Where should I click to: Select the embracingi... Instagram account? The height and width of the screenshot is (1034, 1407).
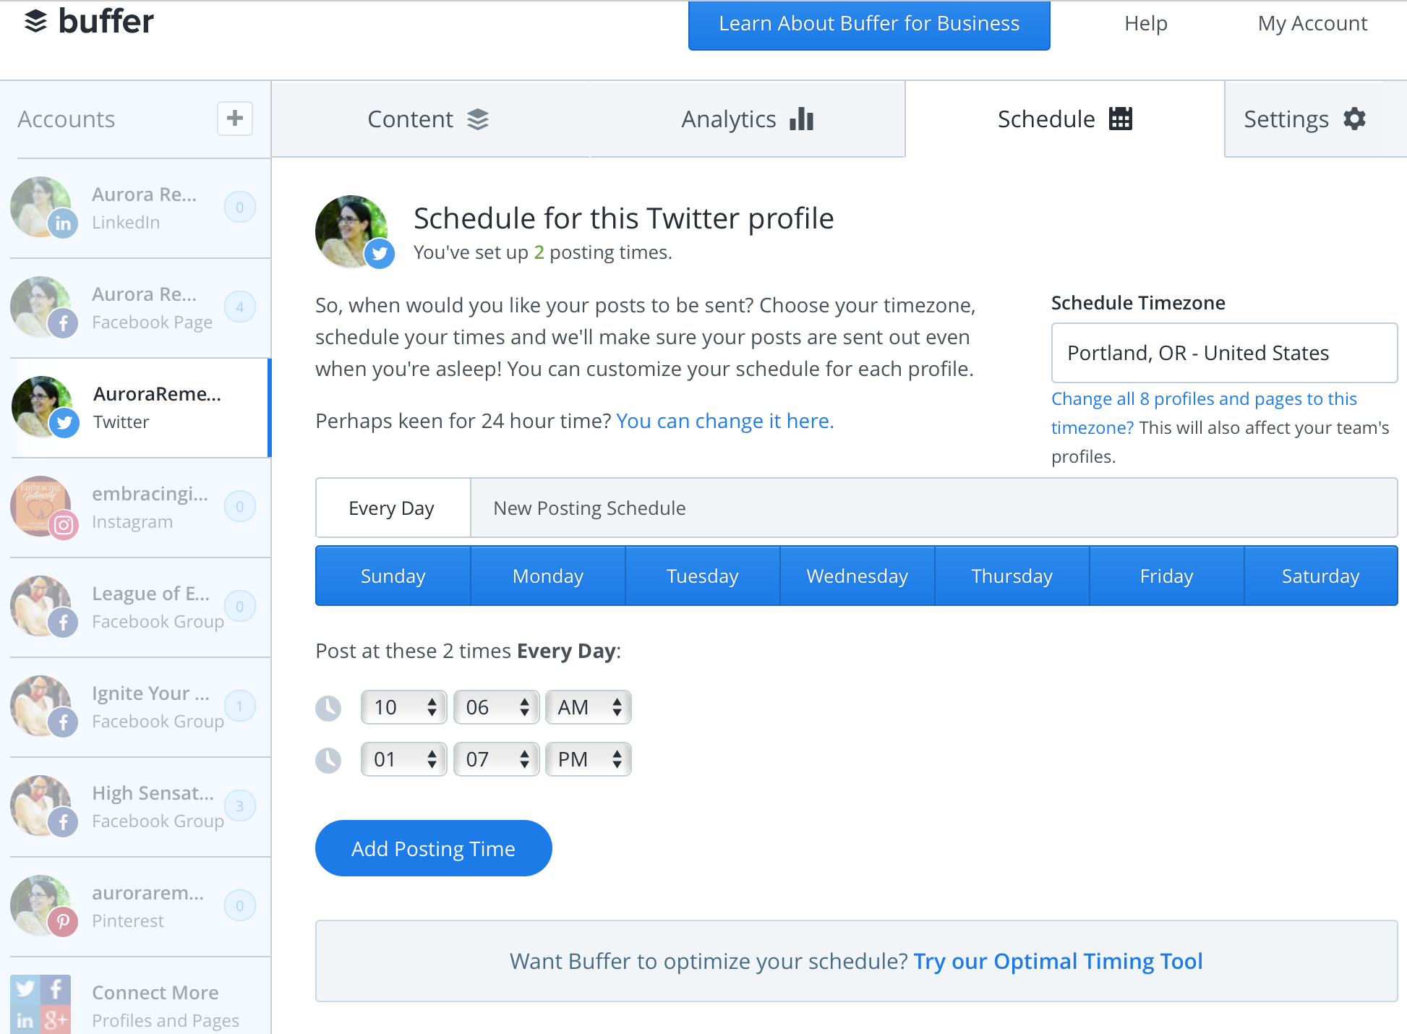point(136,508)
